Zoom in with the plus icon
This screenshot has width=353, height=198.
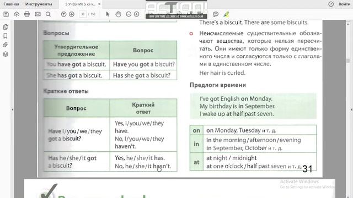pos(136,14)
